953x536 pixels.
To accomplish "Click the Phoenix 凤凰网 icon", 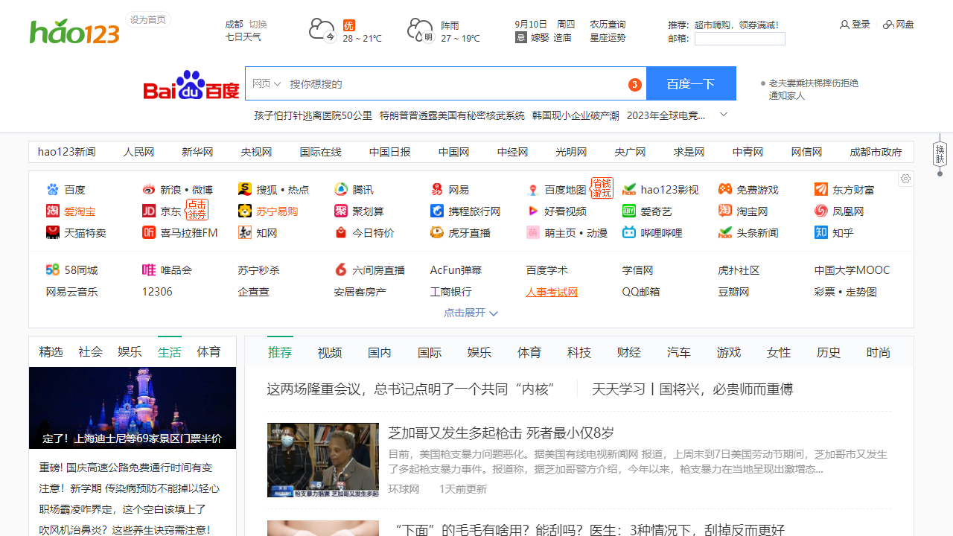I will click(820, 211).
